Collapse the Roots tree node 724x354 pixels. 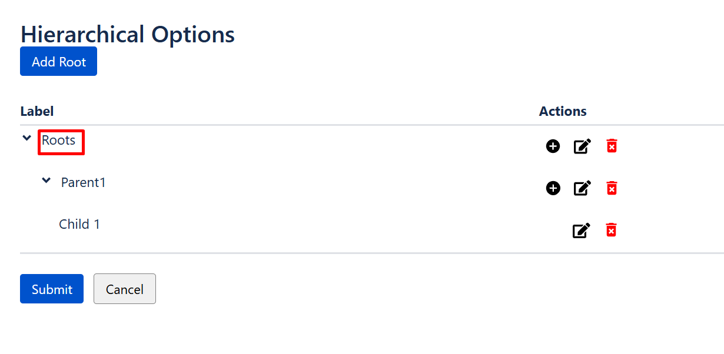click(x=26, y=138)
